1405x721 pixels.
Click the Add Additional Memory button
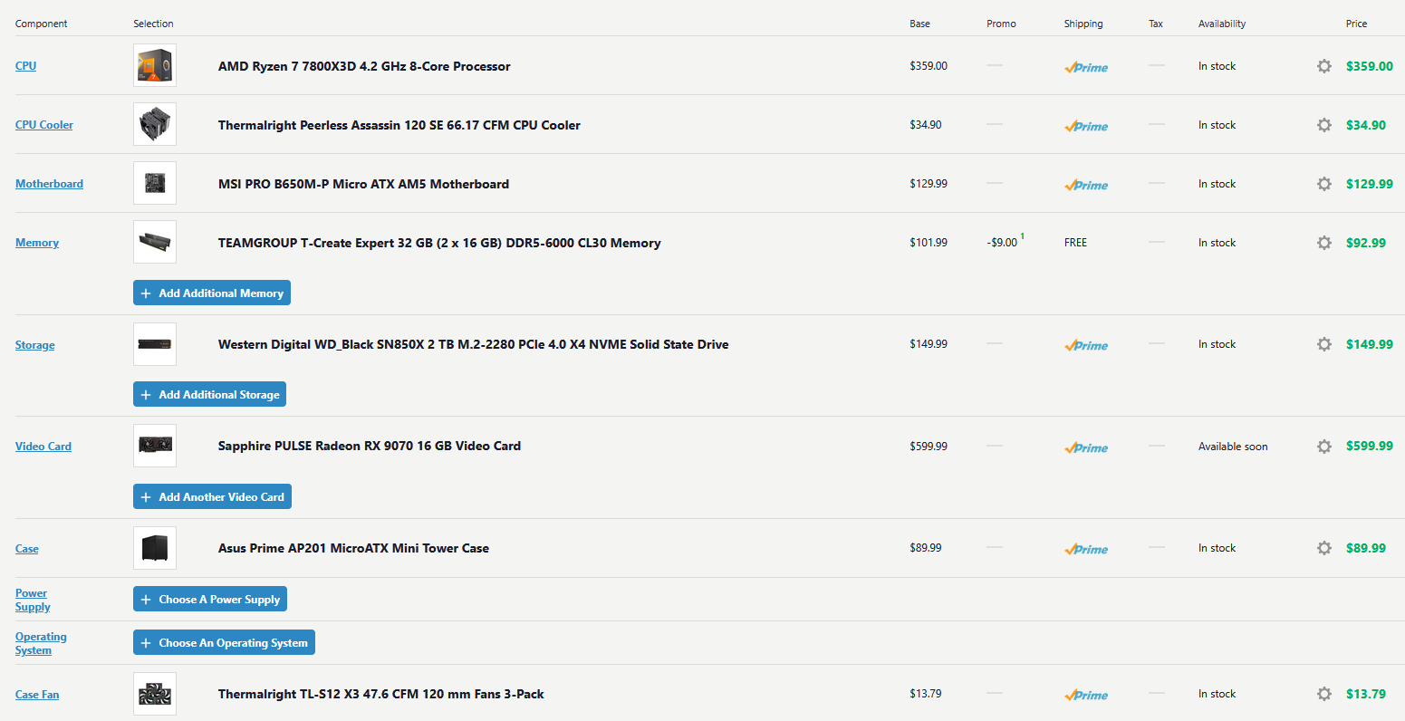(212, 293)
